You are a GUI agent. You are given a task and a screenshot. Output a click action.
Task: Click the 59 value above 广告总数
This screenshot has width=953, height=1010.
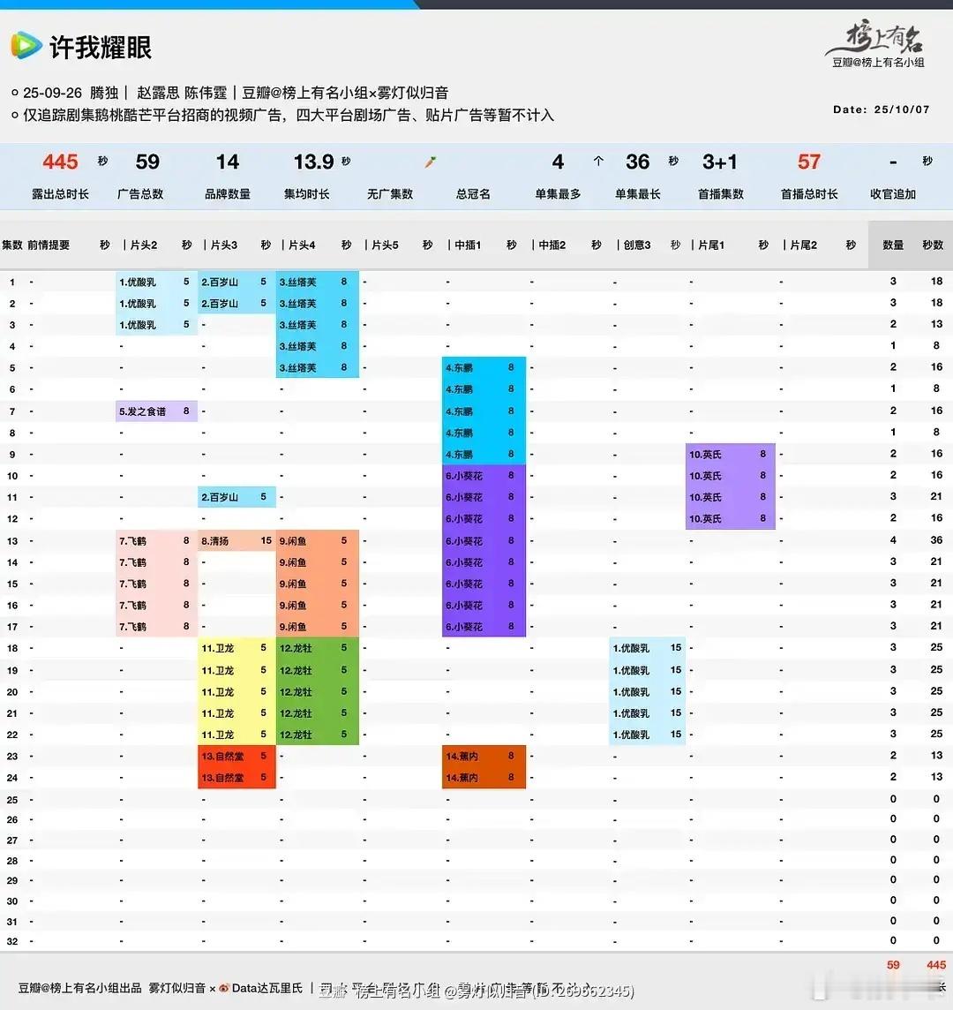pyautogui.click(x=147, y=162)
